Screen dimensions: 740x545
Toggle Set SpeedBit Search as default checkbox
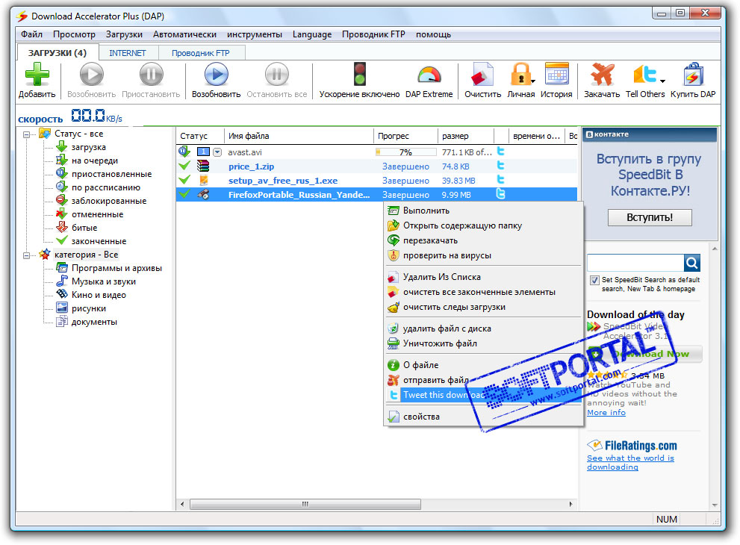[594, 280]
